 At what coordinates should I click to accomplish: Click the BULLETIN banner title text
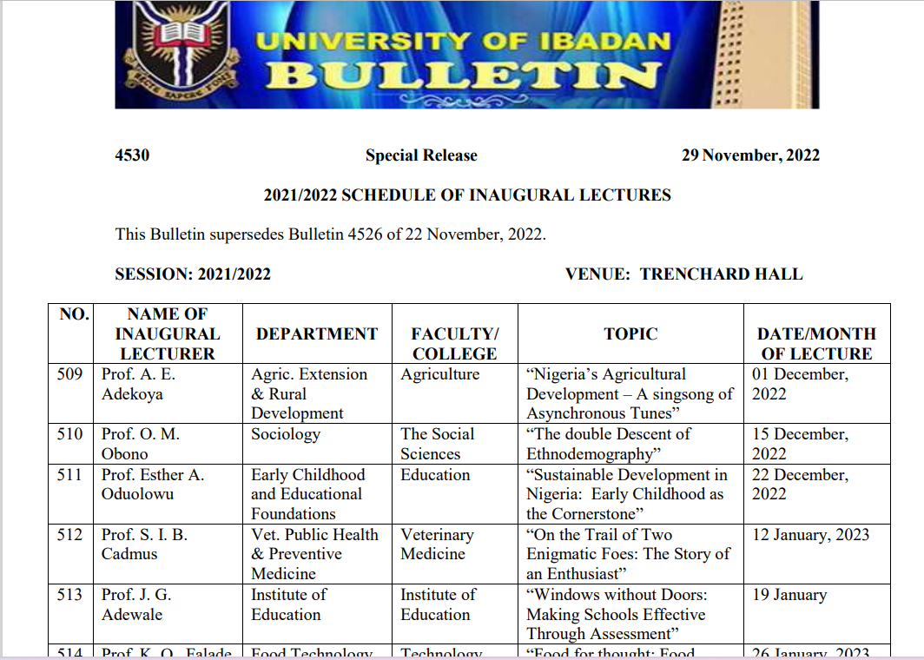click(x=461, y=76)
